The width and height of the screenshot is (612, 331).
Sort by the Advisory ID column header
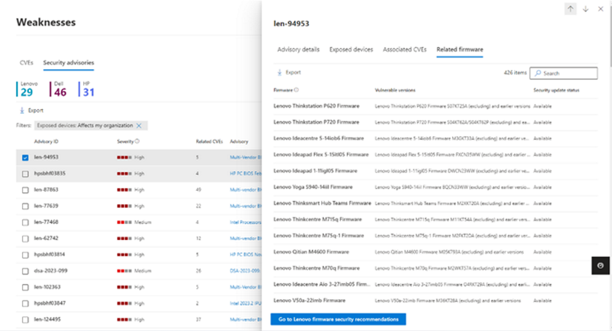tap(46, 141)
